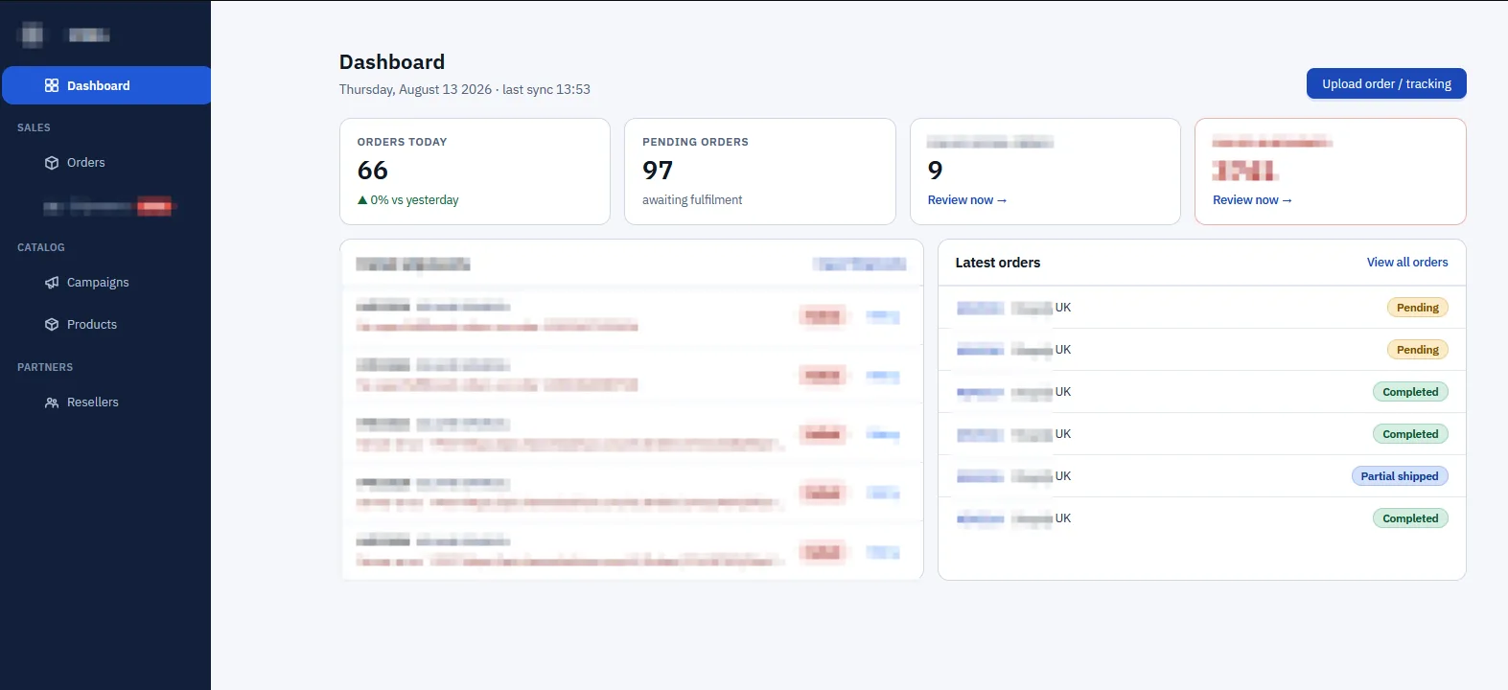Open the Dashboard menu item
This screenshot has height=690, width=1508.
point(106,85)
